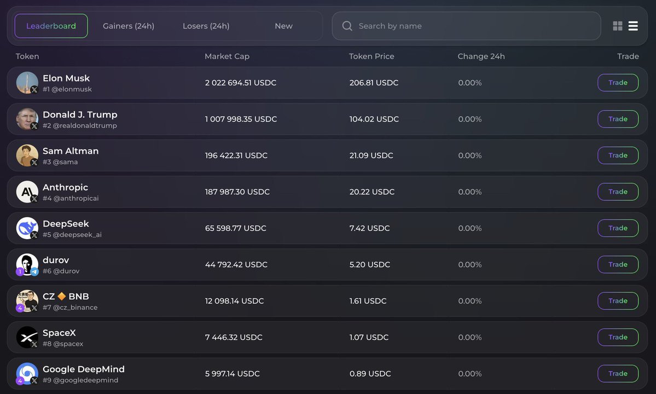Open Elon Musk avatar
The width and height of the screenshot is (656, 394).
[x=27, y=83]
